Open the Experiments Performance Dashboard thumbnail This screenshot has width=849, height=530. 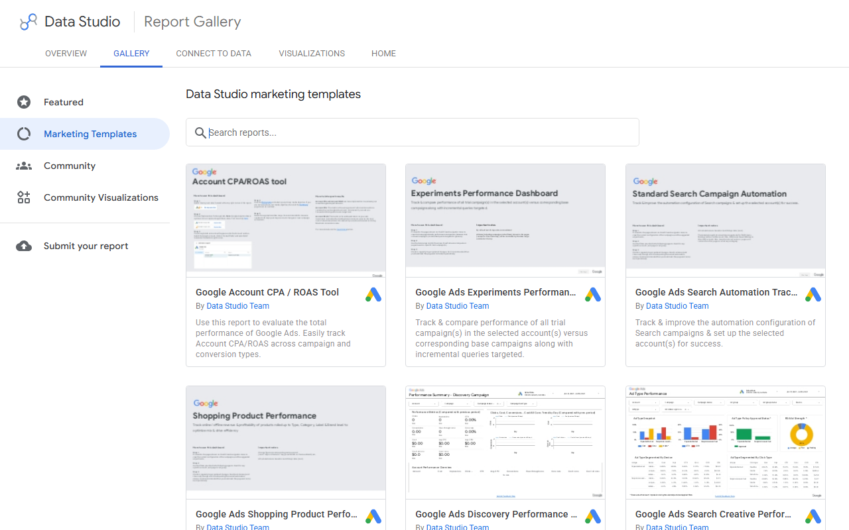pyautogui.click(x=505, y=221)
